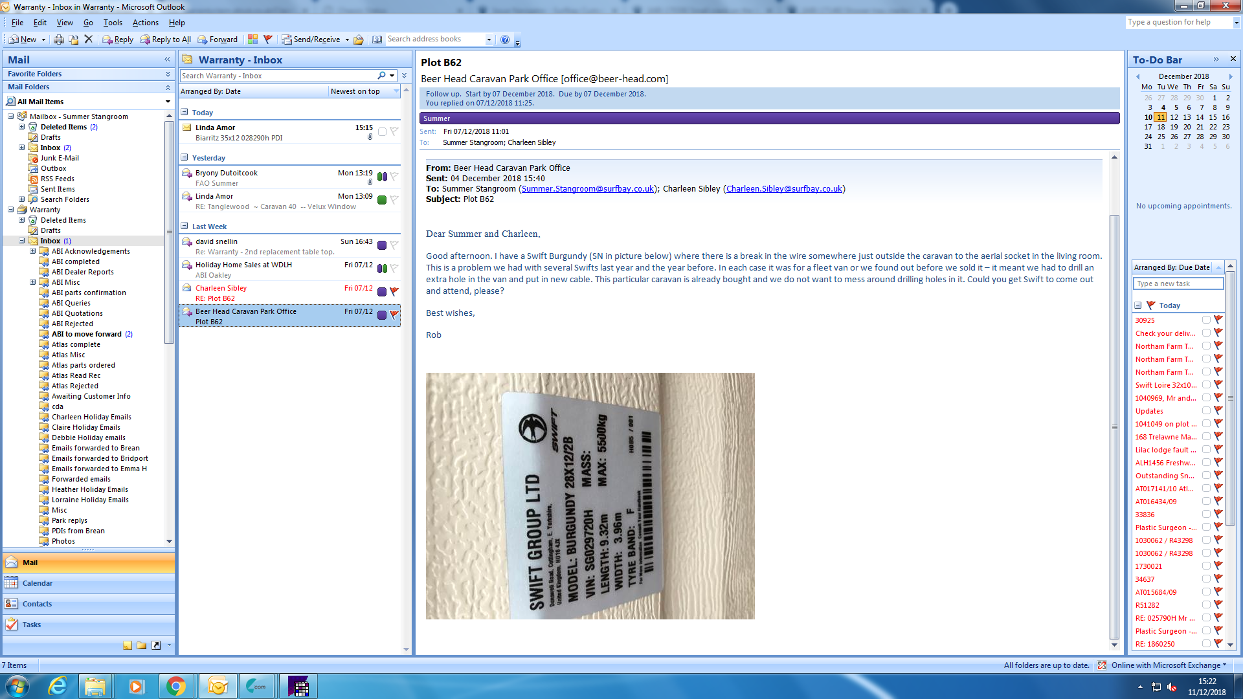The width and height of the screenshot is (1243, 699).
Task: Open the Actions menu
Action: [145, 23]
